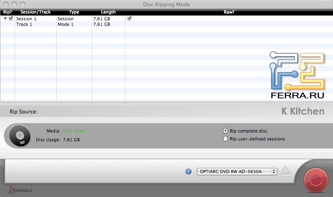
Task: Select the Session 1 row
Action: coord(166,18)
